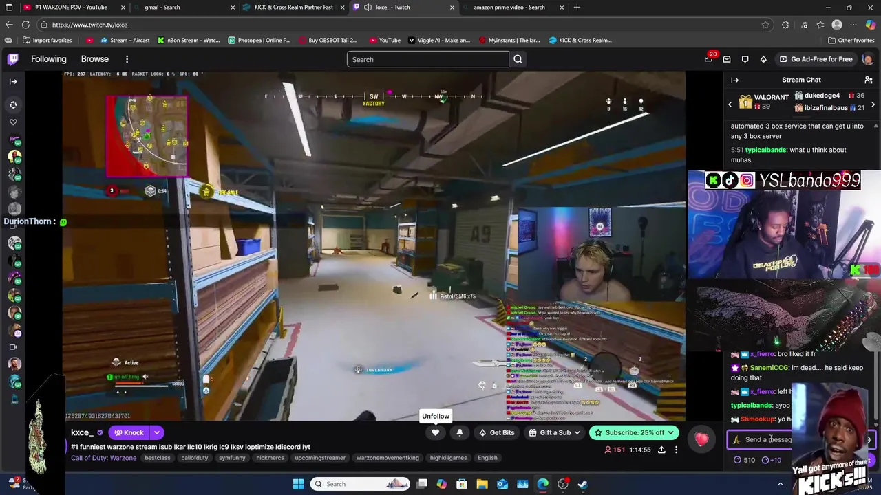This screenshot has width=881, height=495.
Task: Select the English language tag
Action: [x=487, y=458]
